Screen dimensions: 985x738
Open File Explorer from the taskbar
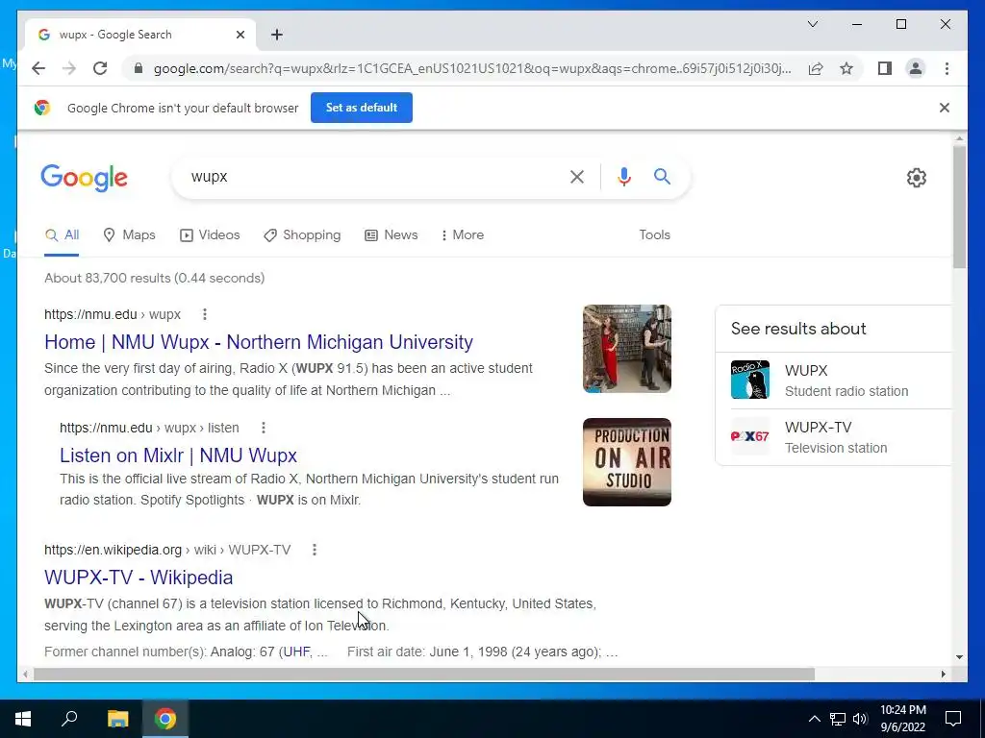pos(117,719)
